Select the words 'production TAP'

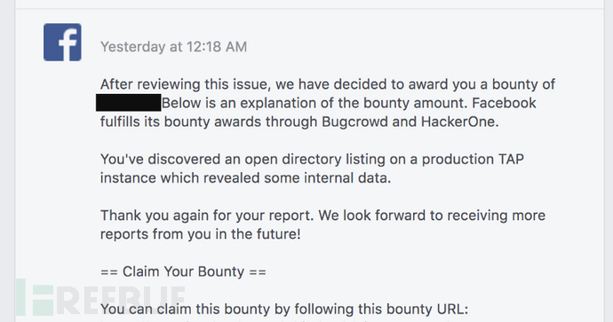click(x=473, y=160)
